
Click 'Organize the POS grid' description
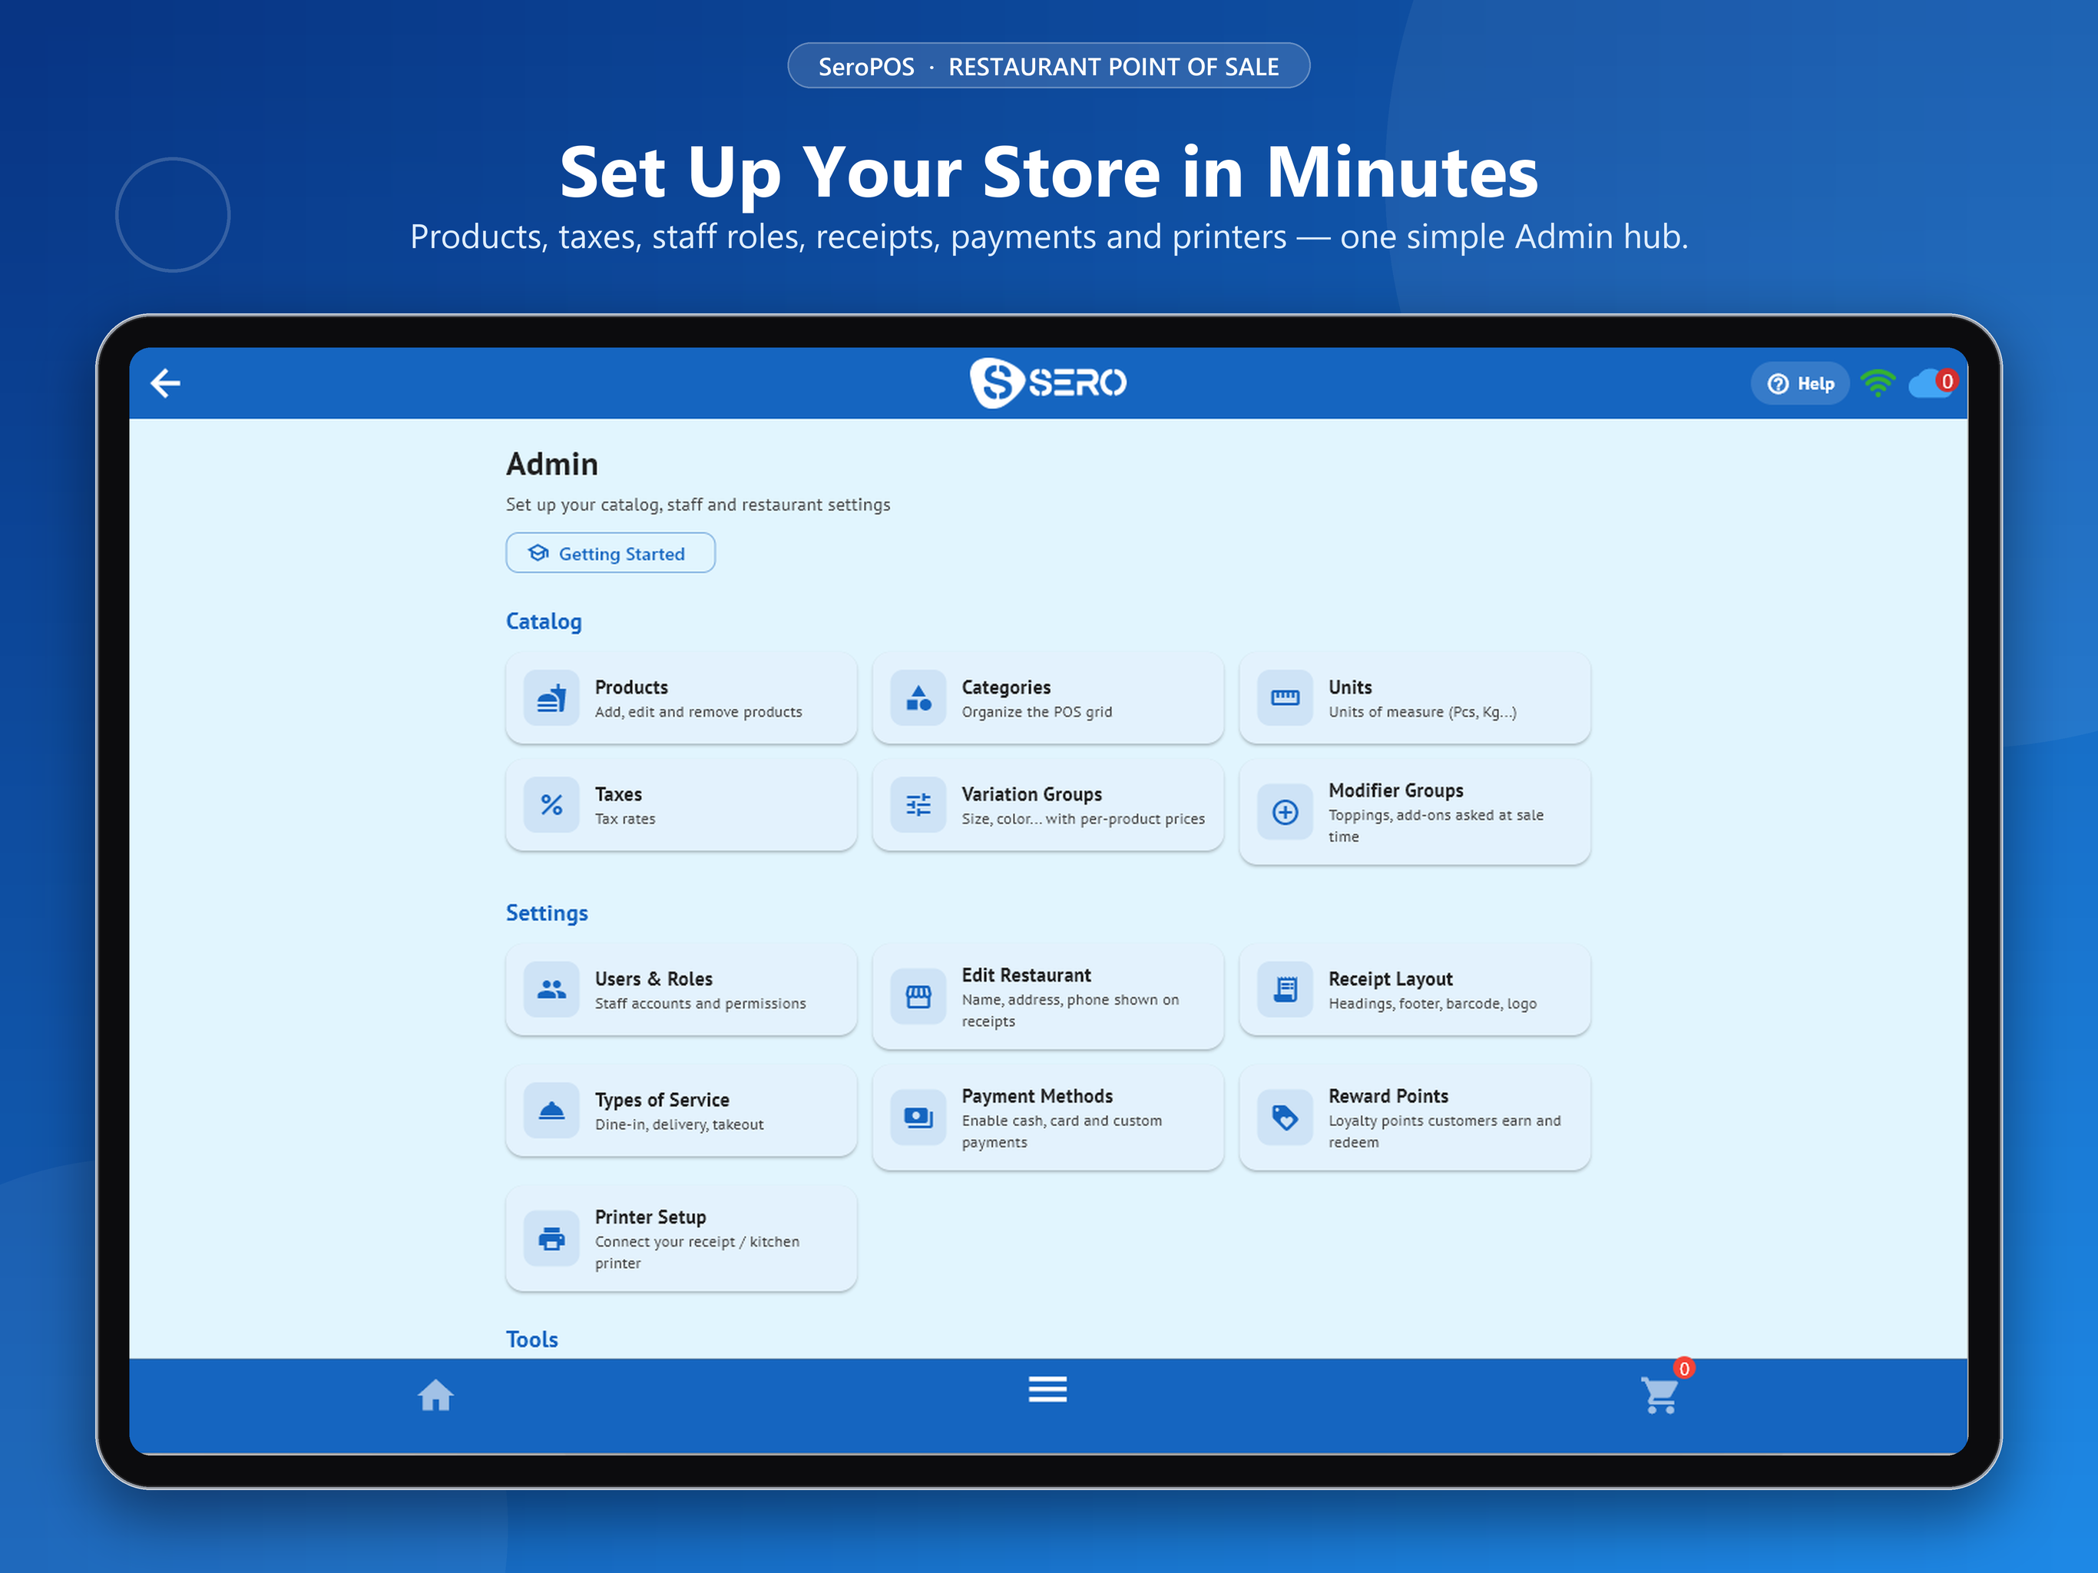pyautogui.click(x=1037, y=711)
